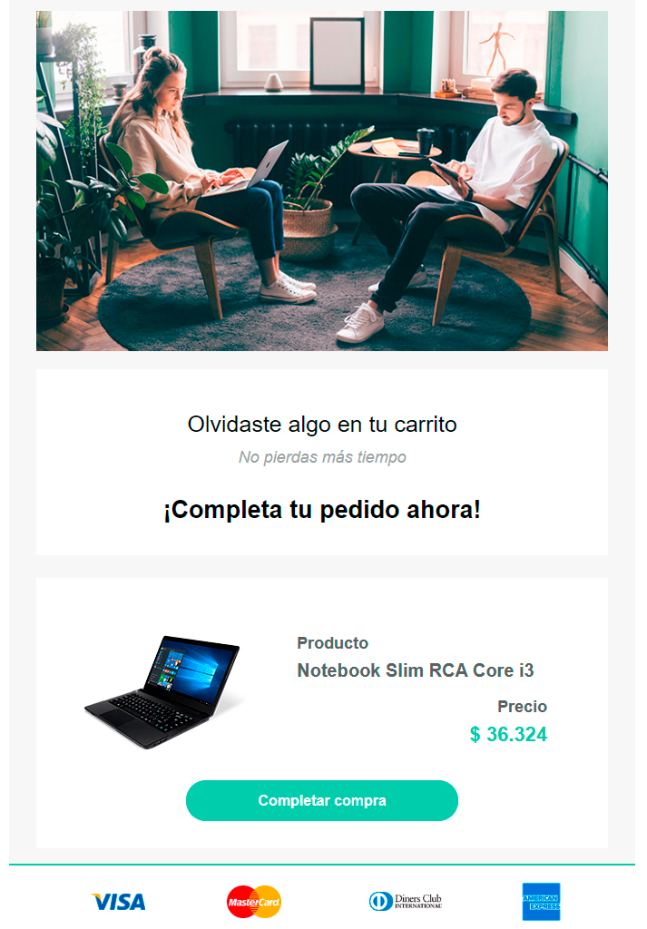Click the dark coffee cup on table
Screen dimensions: 647x929
[426, 141]
